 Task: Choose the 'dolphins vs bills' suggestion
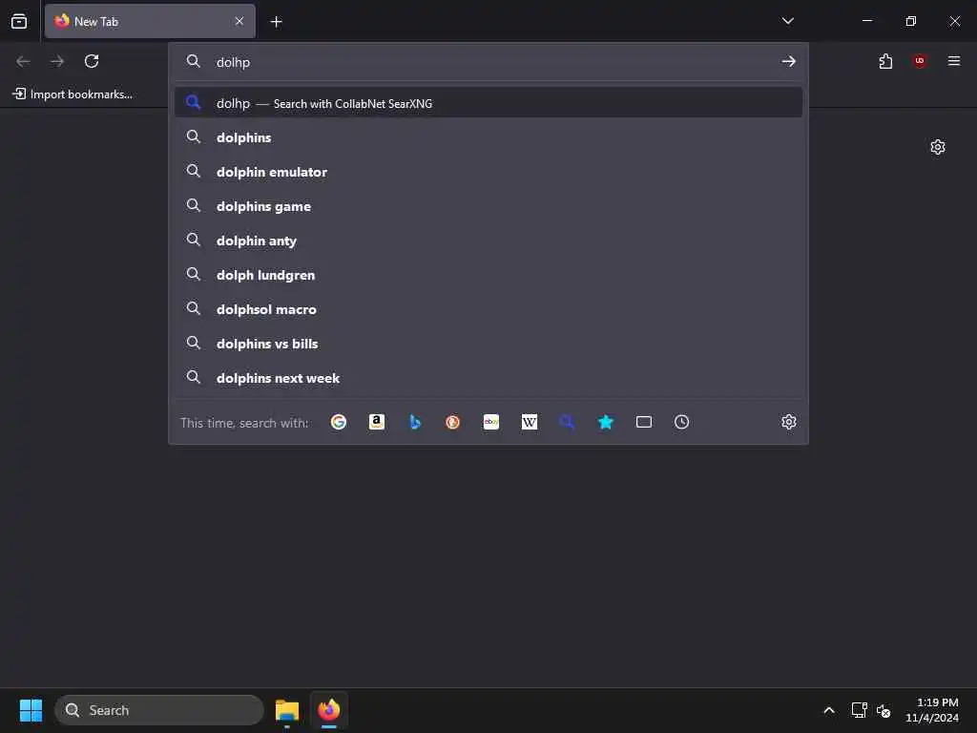[488, 344]
